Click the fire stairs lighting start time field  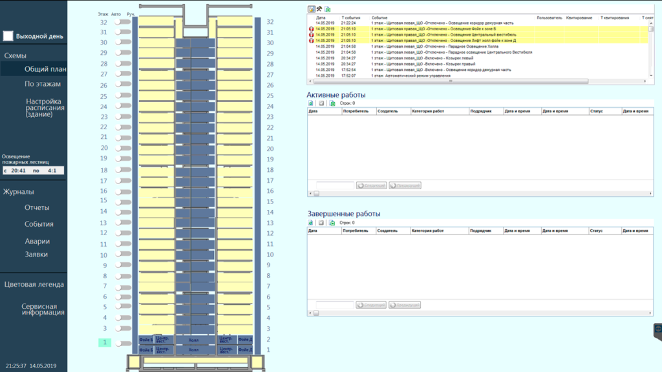coord(18,171)
